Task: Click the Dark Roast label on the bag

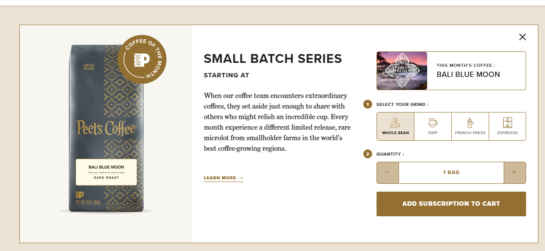Action: tap(106, 178)
